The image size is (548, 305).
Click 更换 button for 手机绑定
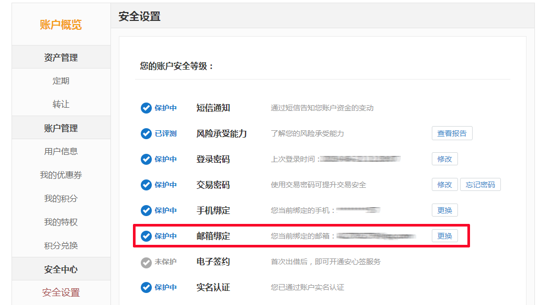pyautogui.click(x=444, y=210)
